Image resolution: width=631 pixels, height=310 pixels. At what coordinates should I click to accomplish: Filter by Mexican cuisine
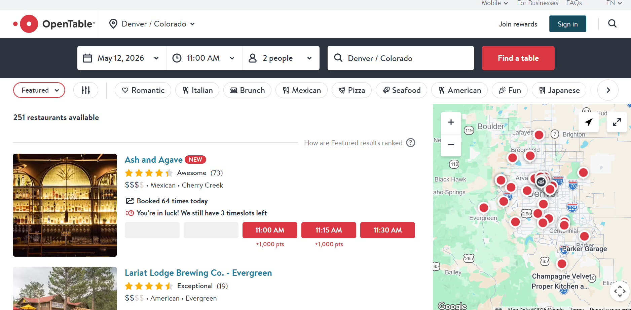[x=301, y=90]
